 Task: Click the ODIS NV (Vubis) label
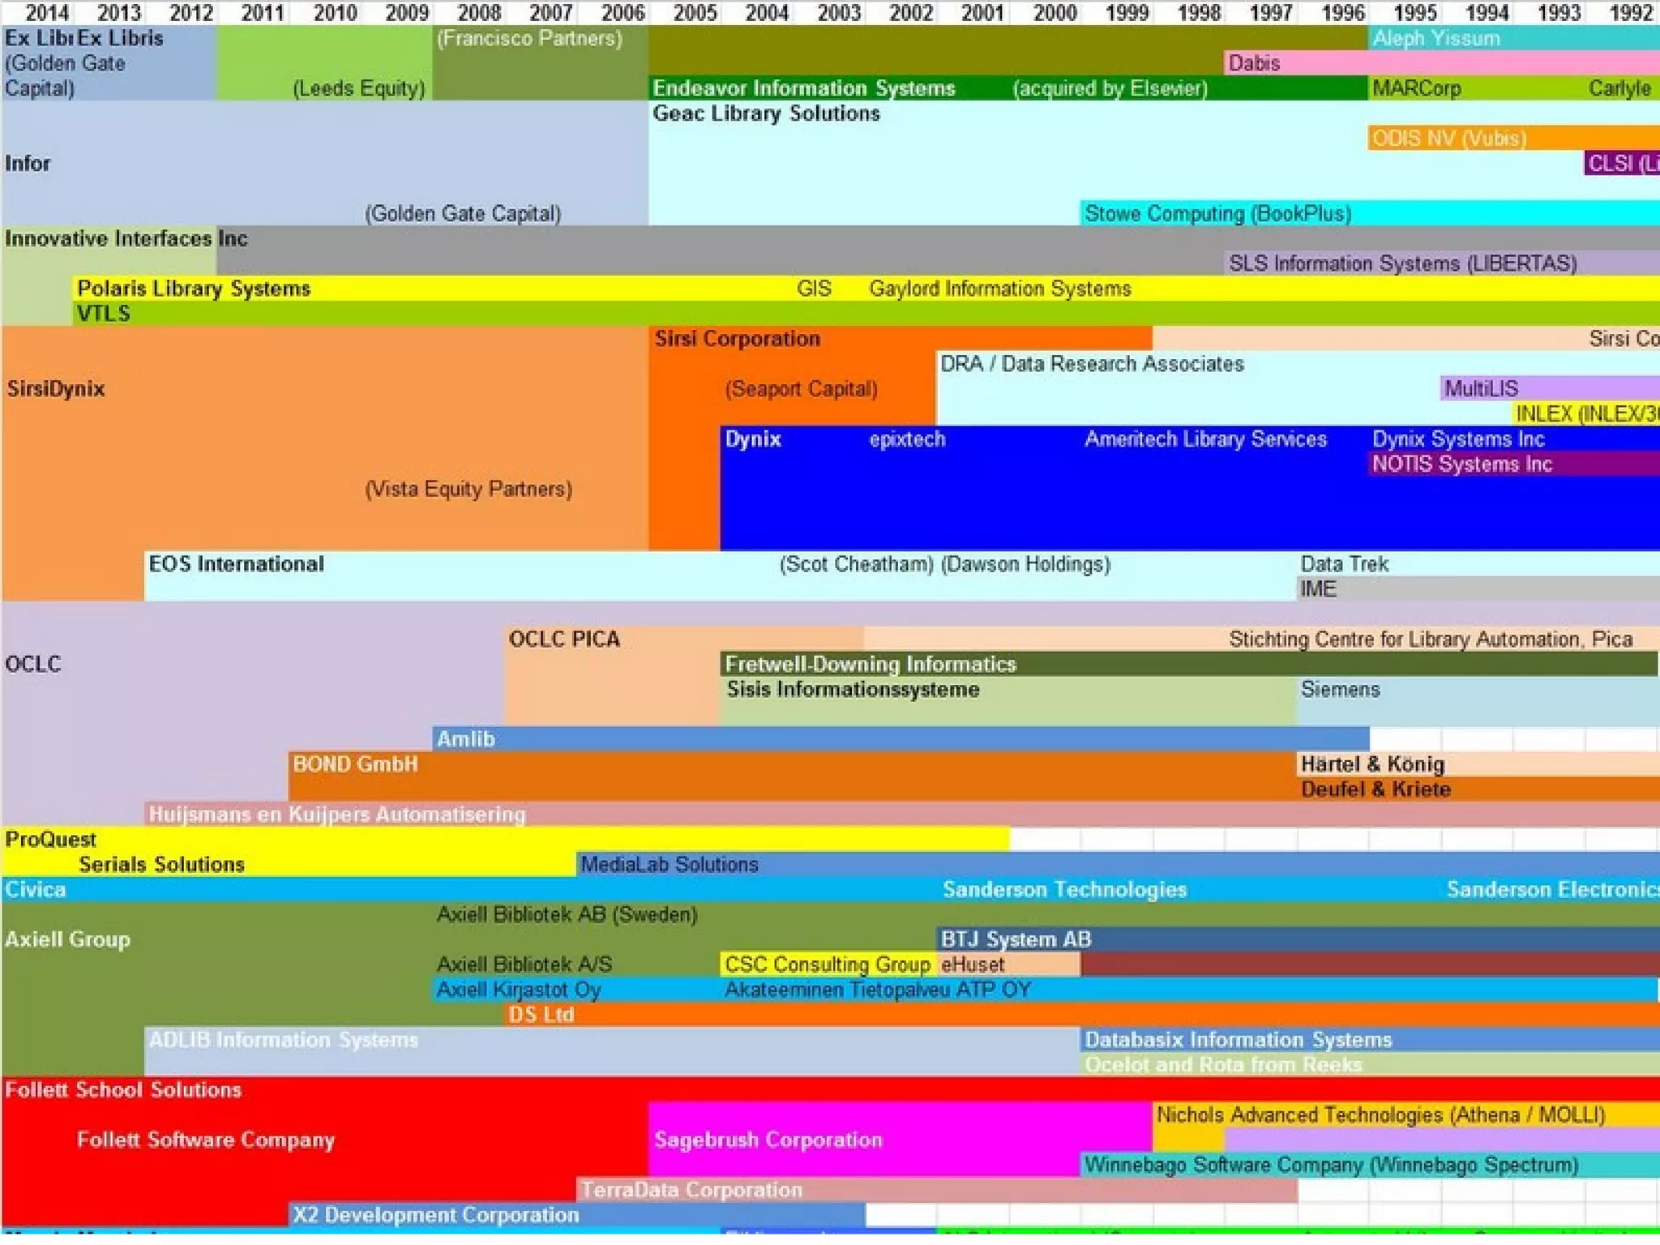[1449, 139]
